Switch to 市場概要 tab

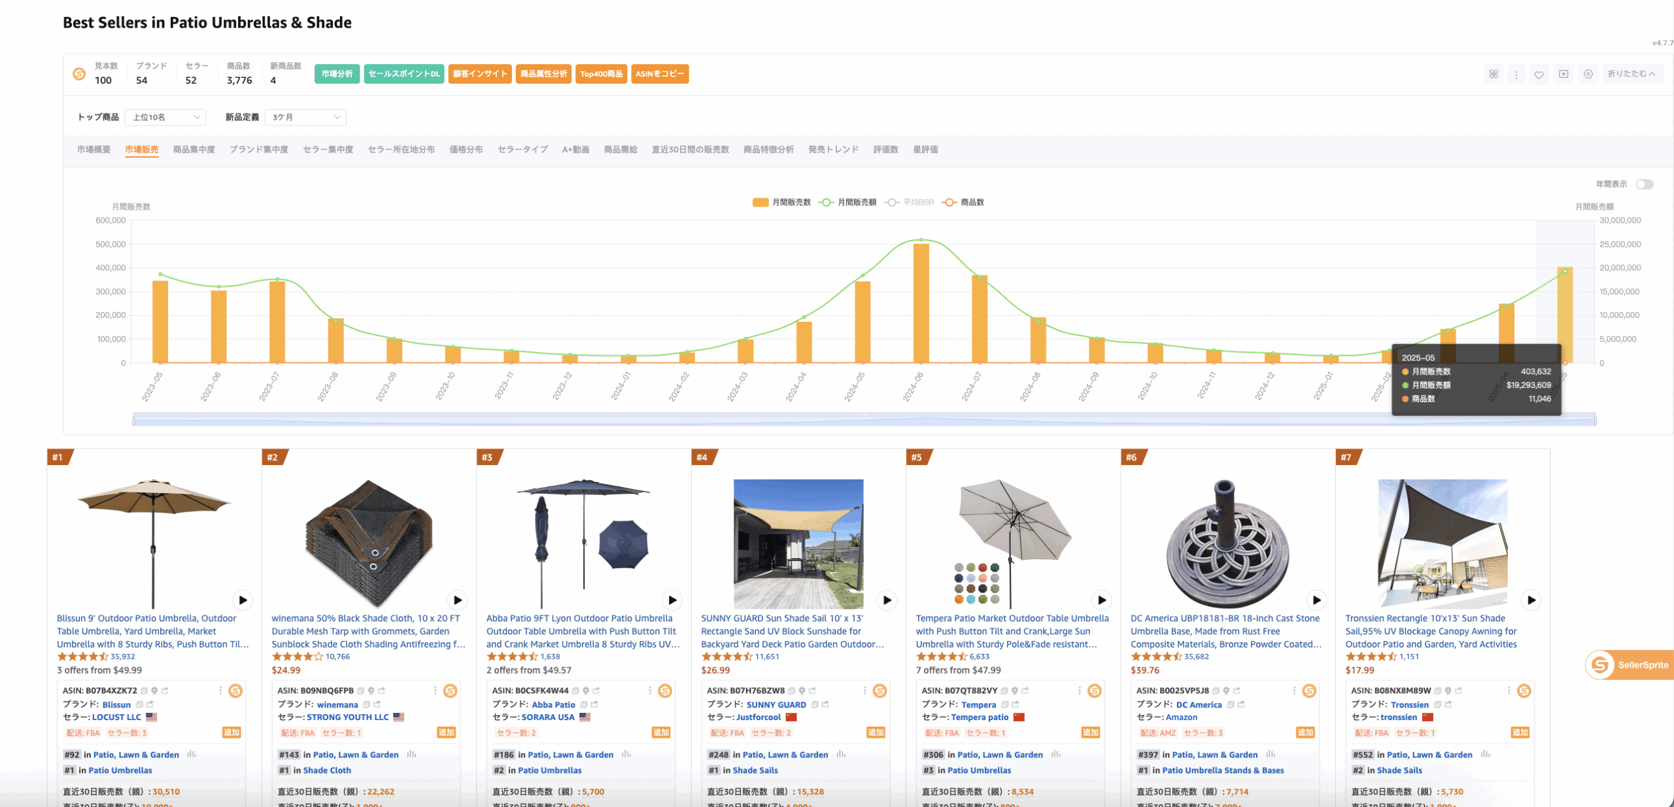pos(94,150)
